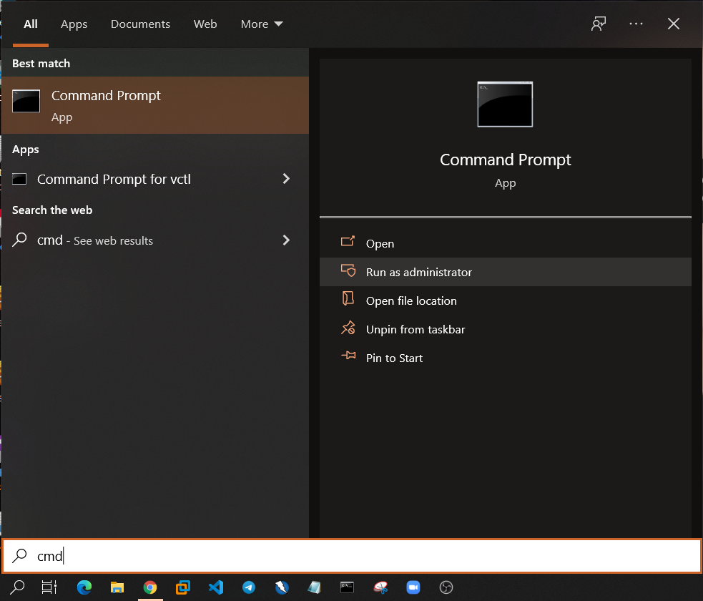Click the feedback icon at top right
Image resolution: width=703 pixels, height=601 pixels.
(x=598, y=23)
